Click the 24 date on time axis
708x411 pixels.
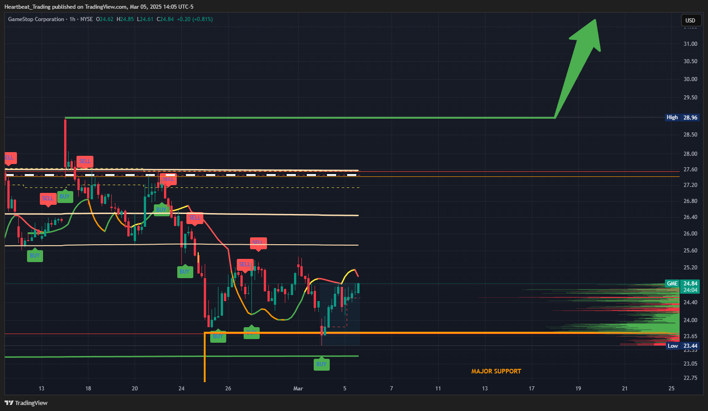(181, 389)
